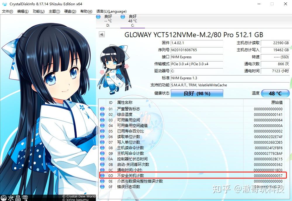Click the status orb for attribute 0E

[102, 181]
